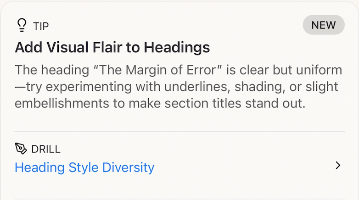Click the divider line above the DRILL section
This screenshot has height=200, width=359.
coord(179,132)
